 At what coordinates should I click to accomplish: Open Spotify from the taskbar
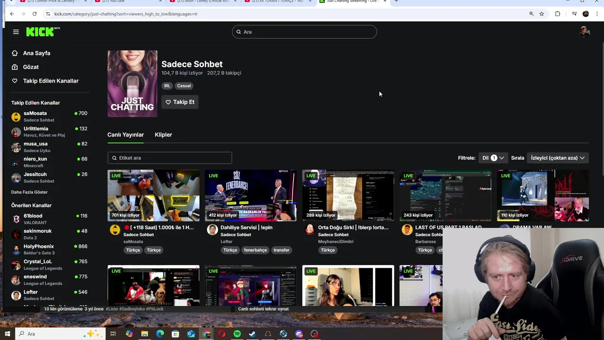237,334
